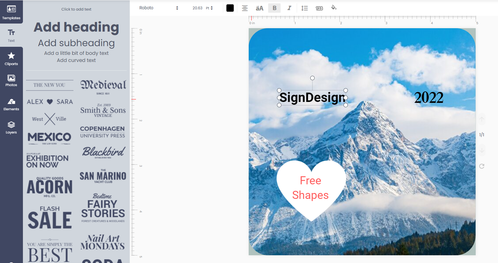Screen dimensions: 498x263
Task: Click the black text color swatch
Action: point(230,8)
